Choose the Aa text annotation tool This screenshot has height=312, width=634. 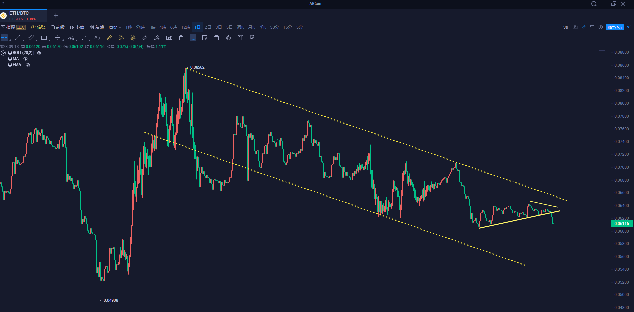tap(97, 38)
